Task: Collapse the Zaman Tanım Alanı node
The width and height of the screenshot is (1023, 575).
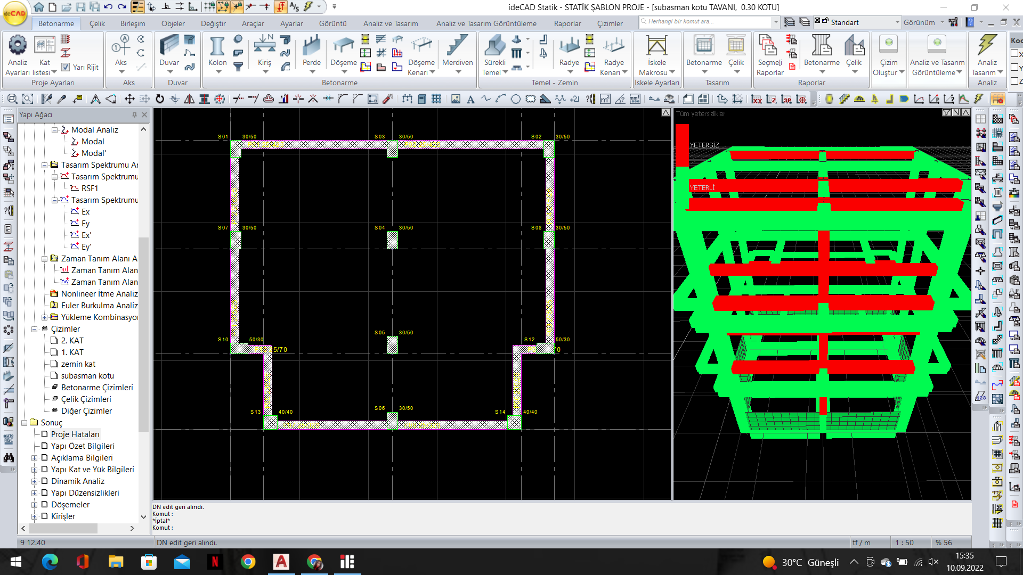Action: click(45, 259)
